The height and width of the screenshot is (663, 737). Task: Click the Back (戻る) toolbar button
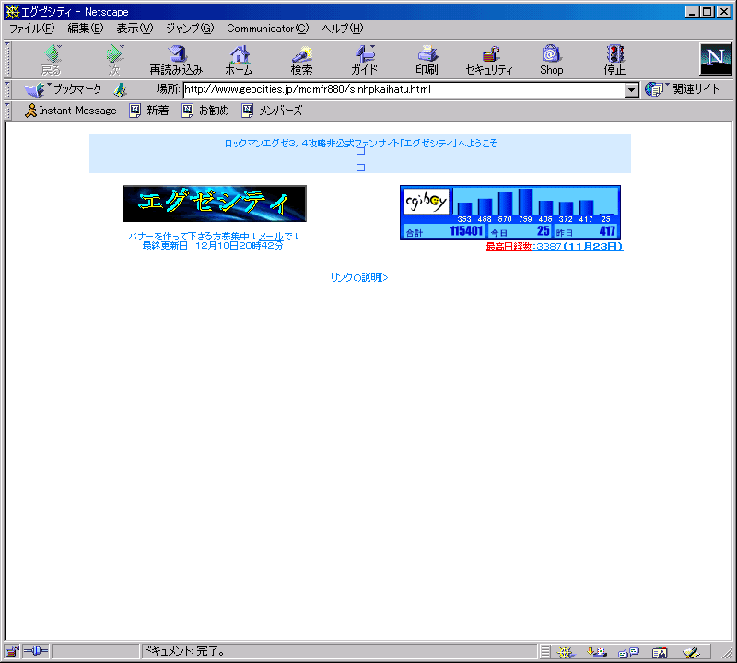tap(52, 60)
